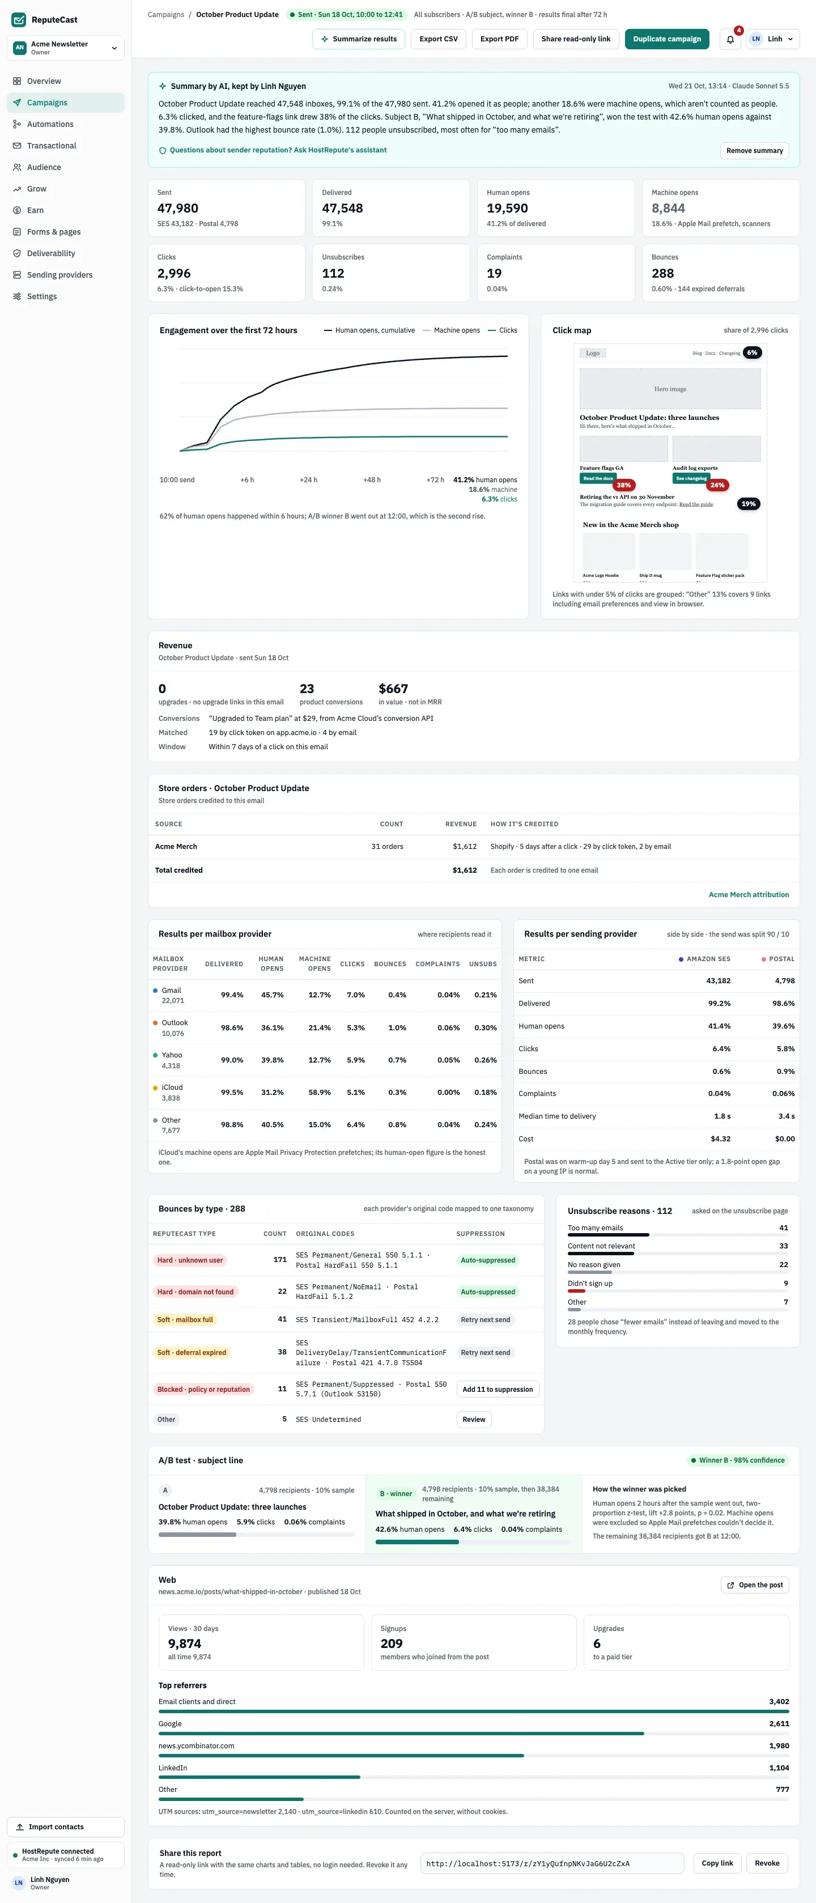This screenshot has width=816, height=1903.
Task: Click Share read-only link
Action: (576, 39)
